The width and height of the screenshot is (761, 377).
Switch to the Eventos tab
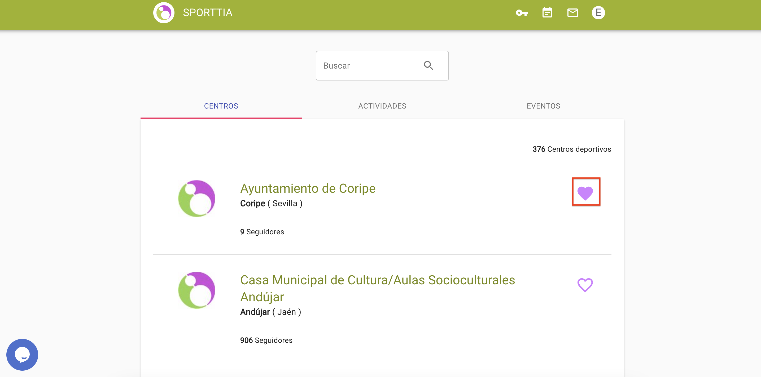pos(543,106)
